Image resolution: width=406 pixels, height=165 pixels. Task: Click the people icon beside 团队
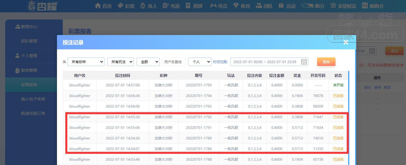259,5
